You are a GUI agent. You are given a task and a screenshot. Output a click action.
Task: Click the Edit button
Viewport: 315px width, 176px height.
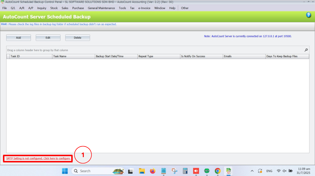pos(48,38)
